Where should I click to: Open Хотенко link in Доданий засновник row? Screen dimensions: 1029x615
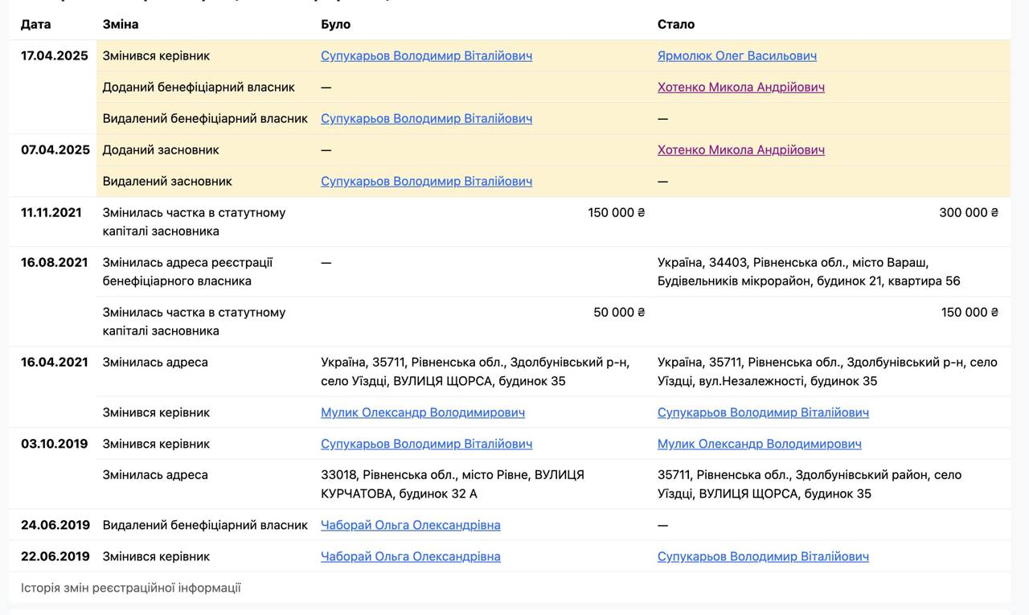[741, 150]
